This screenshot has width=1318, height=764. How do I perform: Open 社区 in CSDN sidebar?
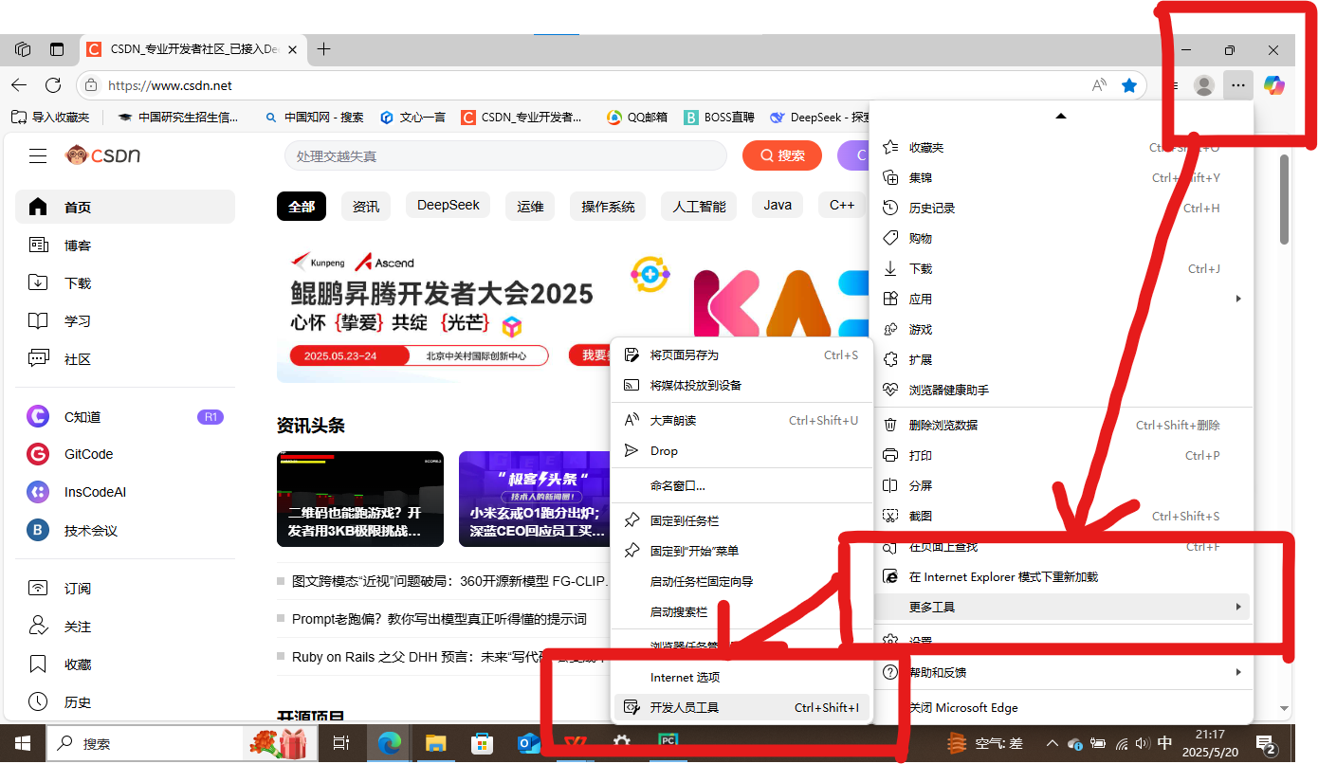coord(125,359)
